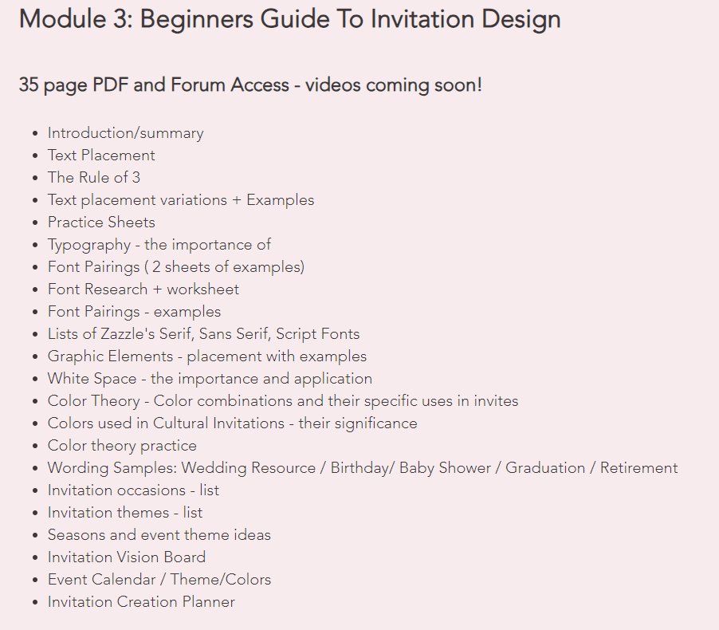The height and width of the screenshot is (630, 719).
Task: Click Text placement variations + Examples
Action: 181,200
